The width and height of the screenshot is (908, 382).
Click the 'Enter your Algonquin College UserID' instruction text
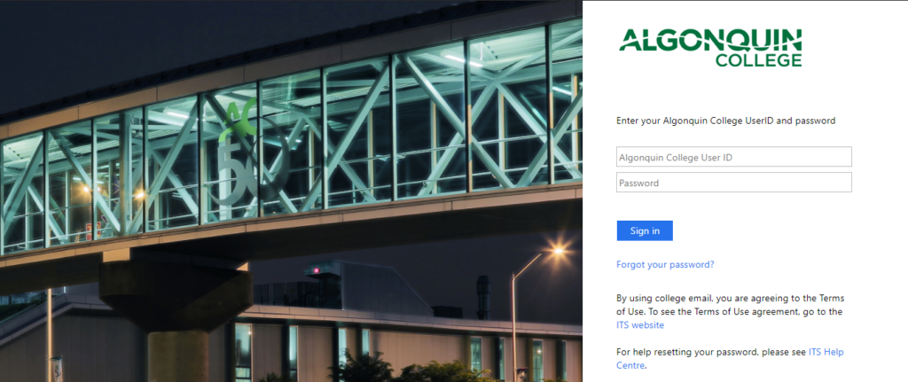(725, 121)
